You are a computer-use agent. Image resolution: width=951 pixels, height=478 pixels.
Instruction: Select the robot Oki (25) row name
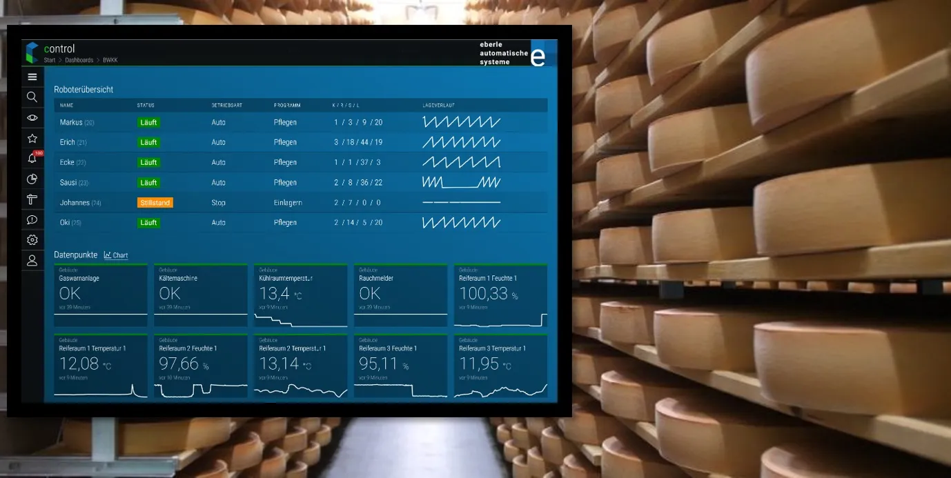coord(70,223)
